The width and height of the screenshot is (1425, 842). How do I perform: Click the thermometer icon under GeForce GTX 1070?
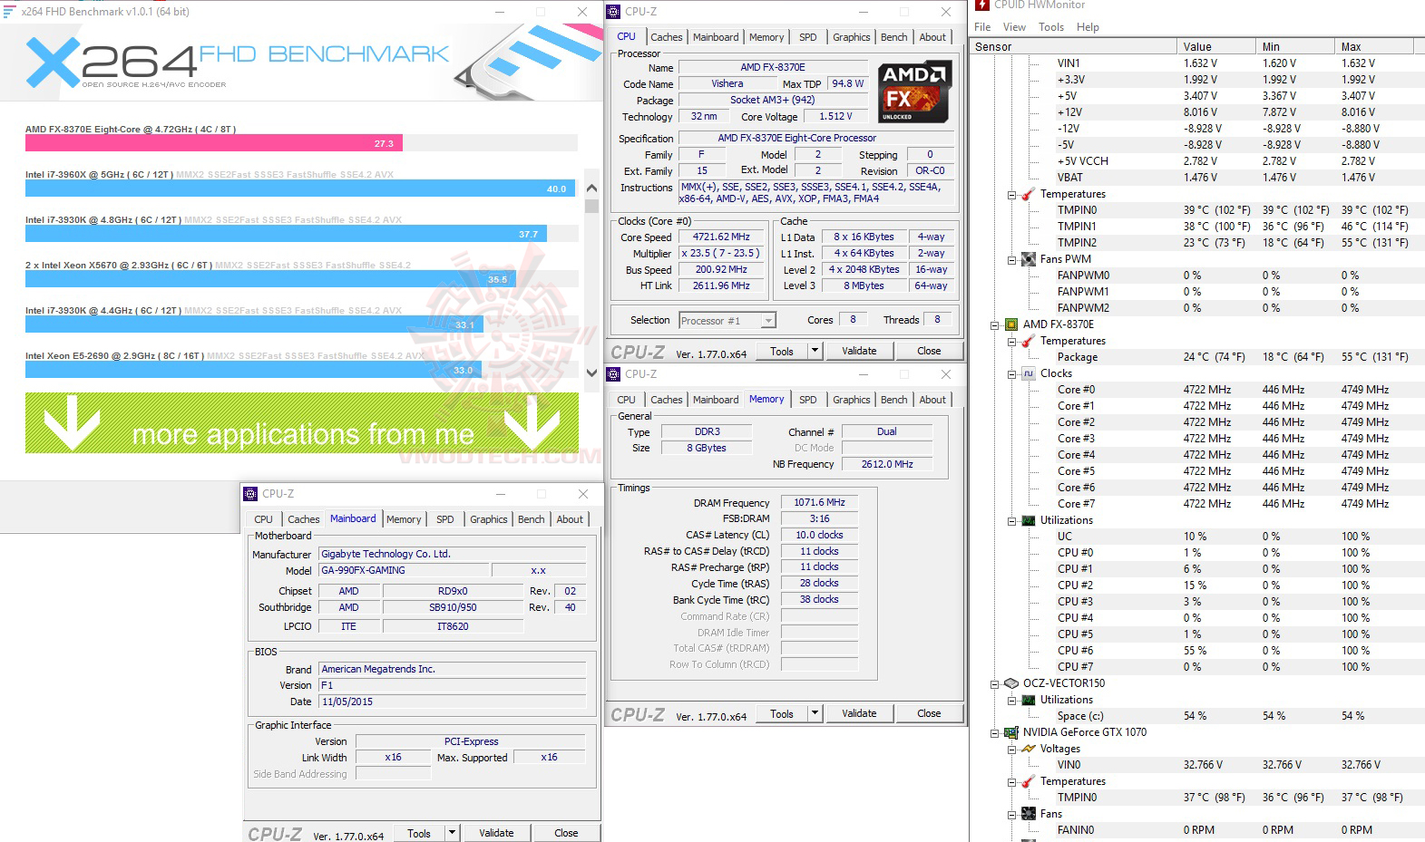[1029, 781]
